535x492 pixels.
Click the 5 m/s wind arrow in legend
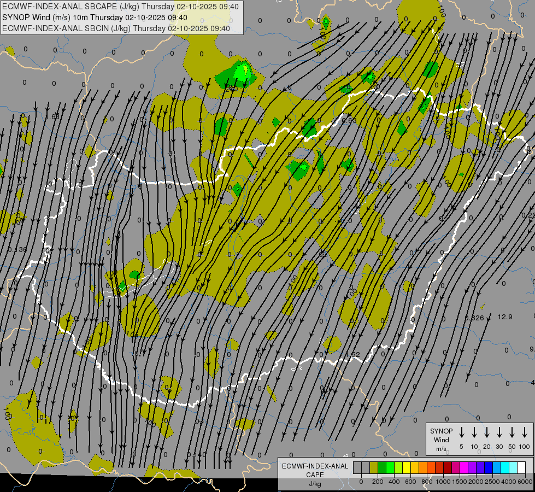tap(462, 432)
